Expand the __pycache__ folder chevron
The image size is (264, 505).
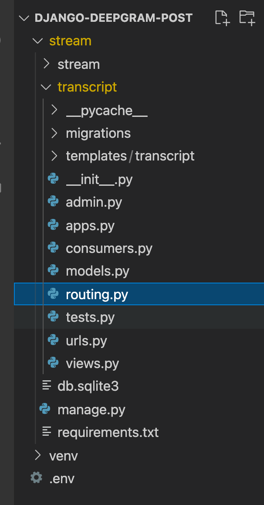click(54, 110)
